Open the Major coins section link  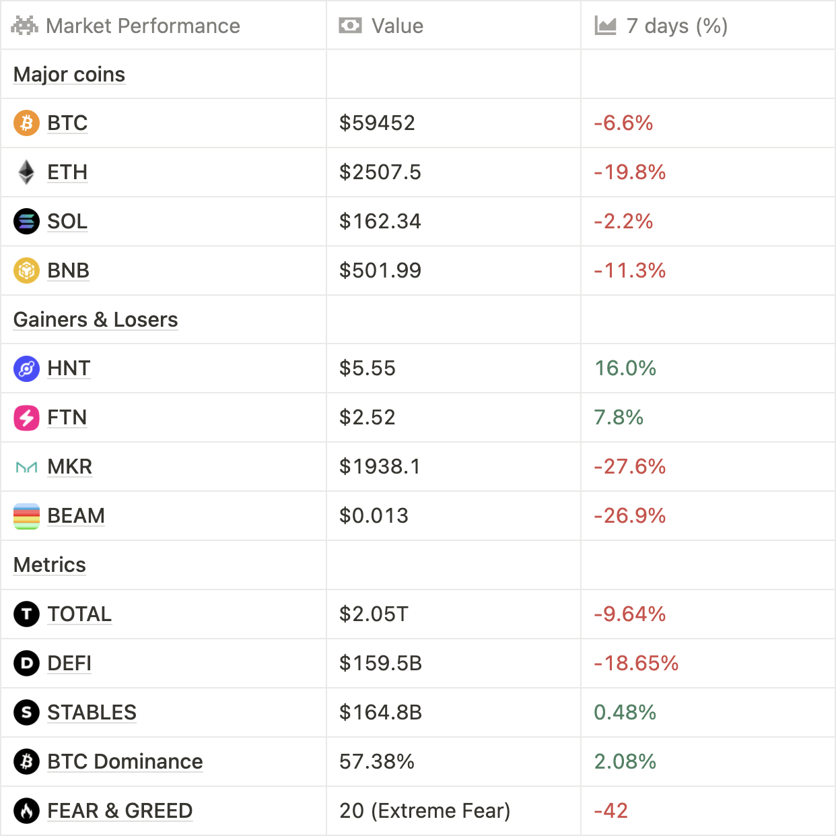(69, 74)
